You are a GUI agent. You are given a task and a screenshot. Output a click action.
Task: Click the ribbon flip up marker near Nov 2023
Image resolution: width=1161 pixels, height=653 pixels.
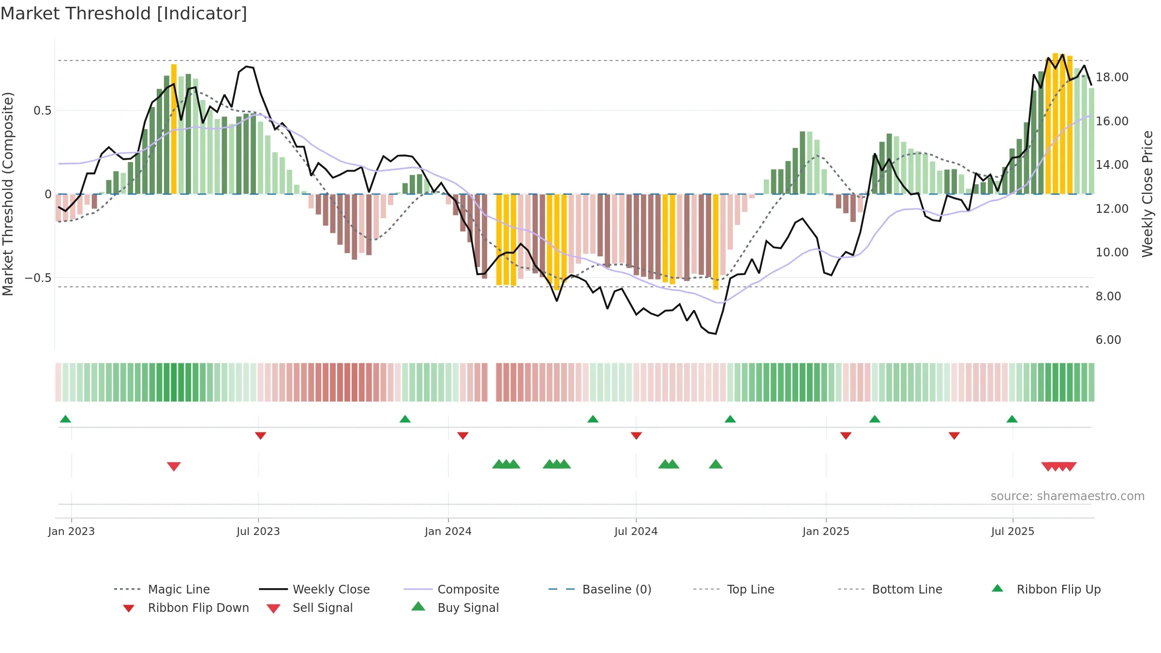[405, 419]
